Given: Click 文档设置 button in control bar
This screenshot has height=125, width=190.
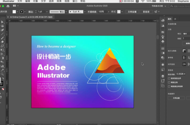Looking at the screenshot, I should click(x=132, y=12).
